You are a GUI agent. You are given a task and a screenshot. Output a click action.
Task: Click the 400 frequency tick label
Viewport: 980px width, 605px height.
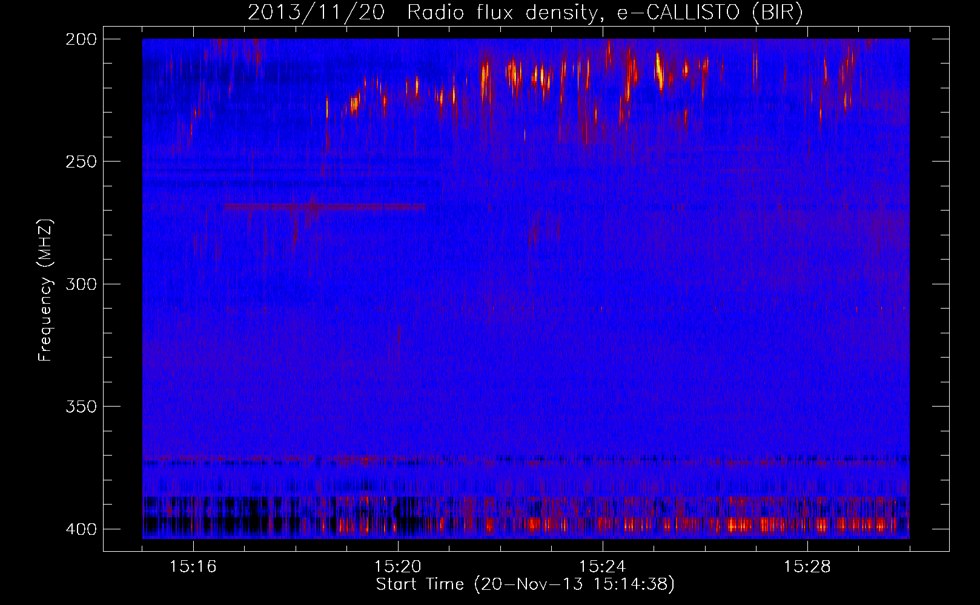81,529
